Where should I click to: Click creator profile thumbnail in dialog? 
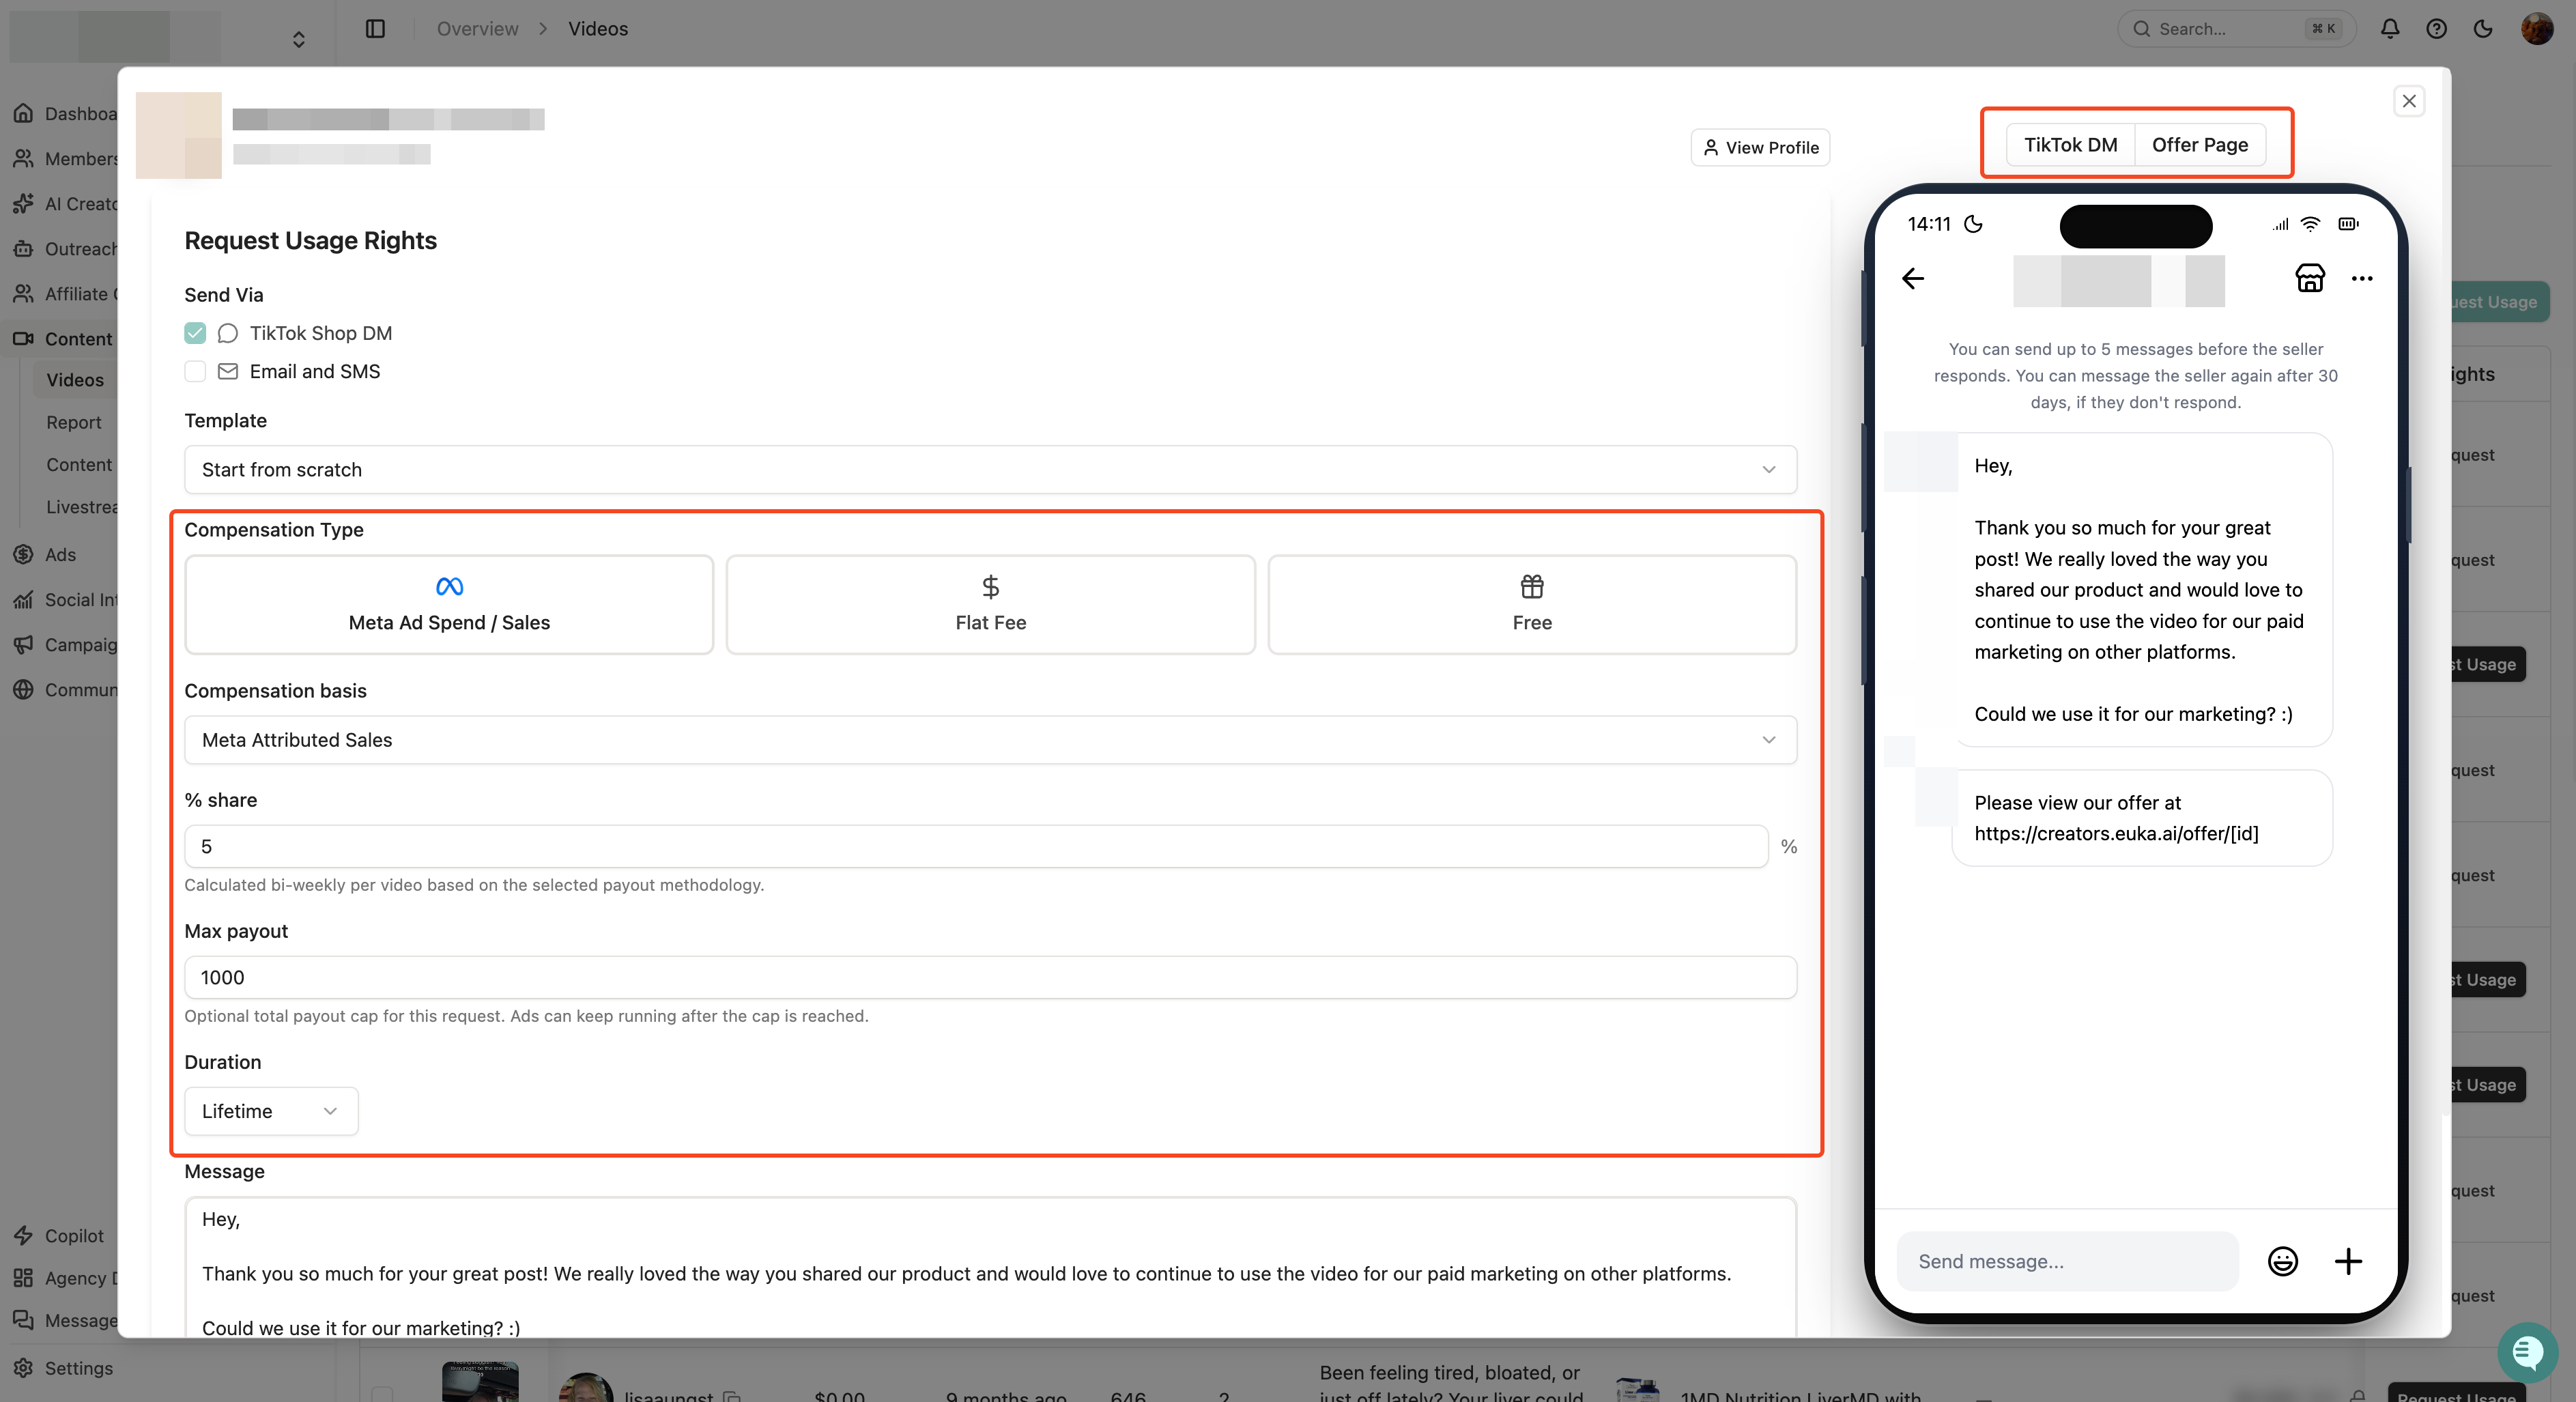pos(178,135)
